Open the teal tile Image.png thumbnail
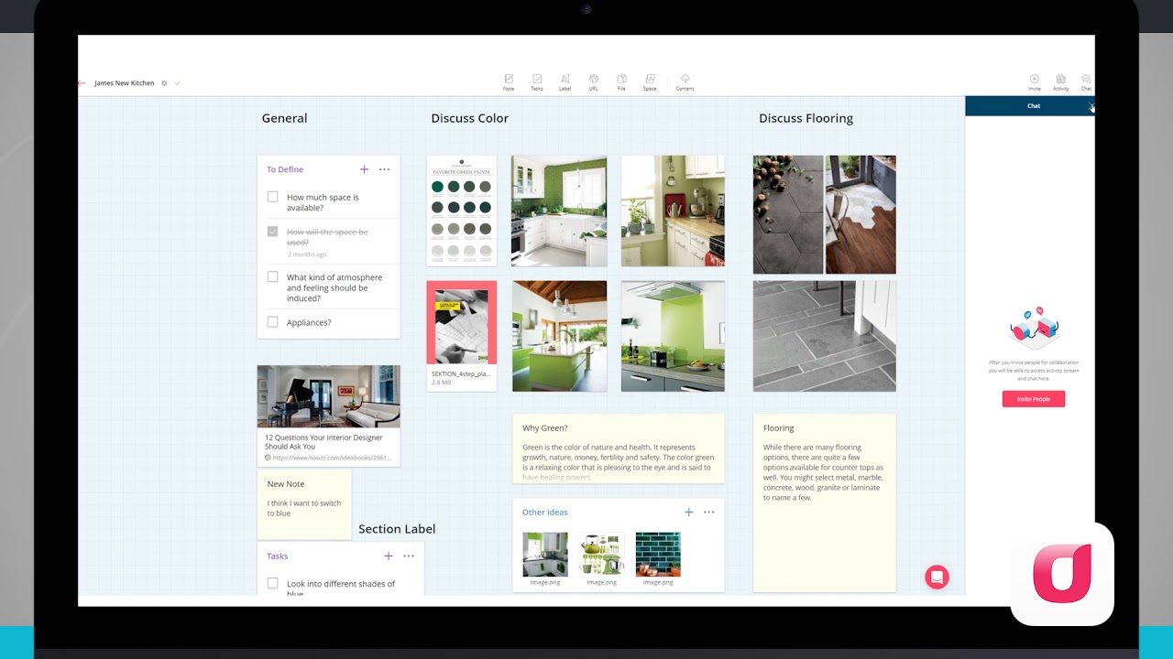 (x=658, y=555)
